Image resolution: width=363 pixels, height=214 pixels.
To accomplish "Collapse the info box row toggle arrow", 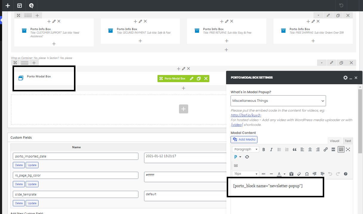I will (x=318, y=15).
